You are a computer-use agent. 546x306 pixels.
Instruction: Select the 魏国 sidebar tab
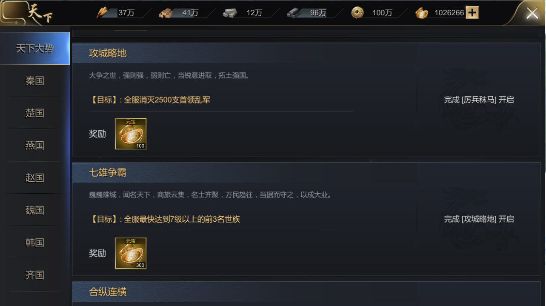35,210
